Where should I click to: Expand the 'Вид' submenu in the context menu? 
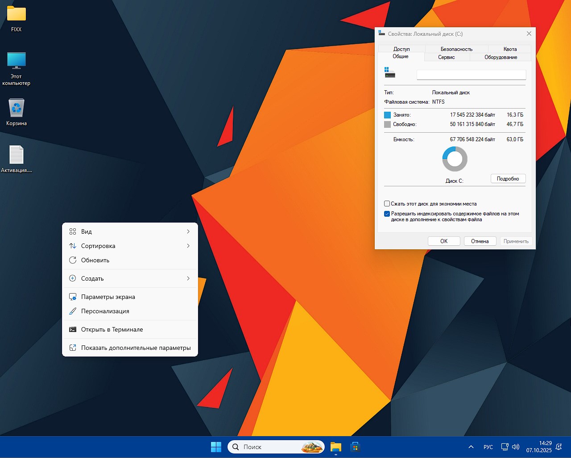130,231
